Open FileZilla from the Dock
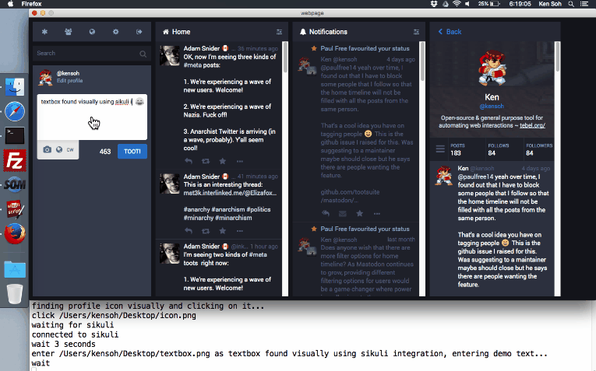The width and height of the screenshot is (596, 371). pos(15,160)
